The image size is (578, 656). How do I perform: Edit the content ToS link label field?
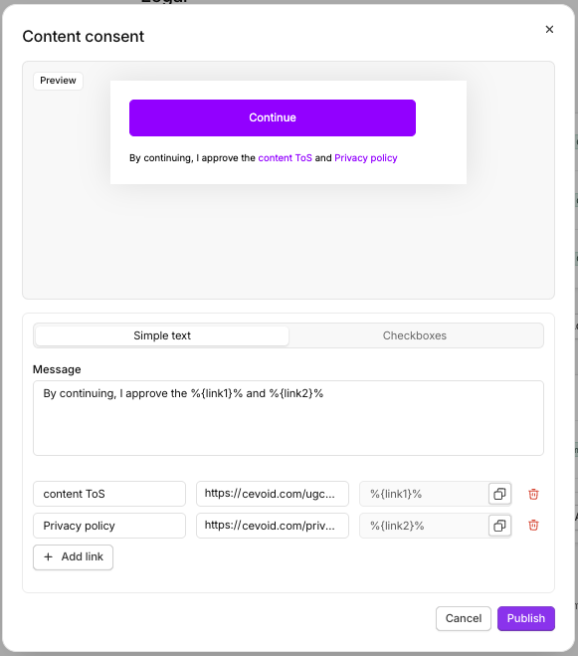pyautogui.click(x=109, y=494)
